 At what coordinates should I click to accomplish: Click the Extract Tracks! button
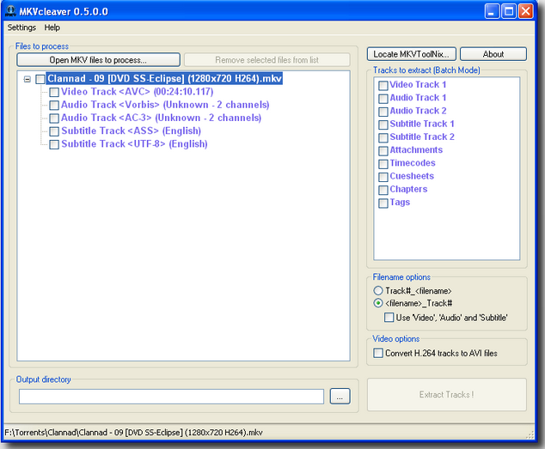click(x=447, y=395)
